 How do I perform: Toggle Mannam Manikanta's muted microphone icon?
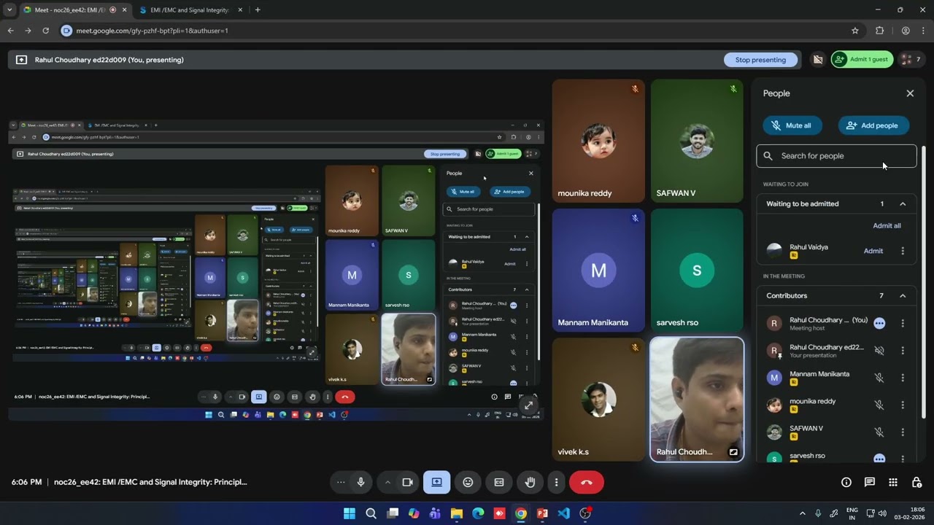[879, 378]
